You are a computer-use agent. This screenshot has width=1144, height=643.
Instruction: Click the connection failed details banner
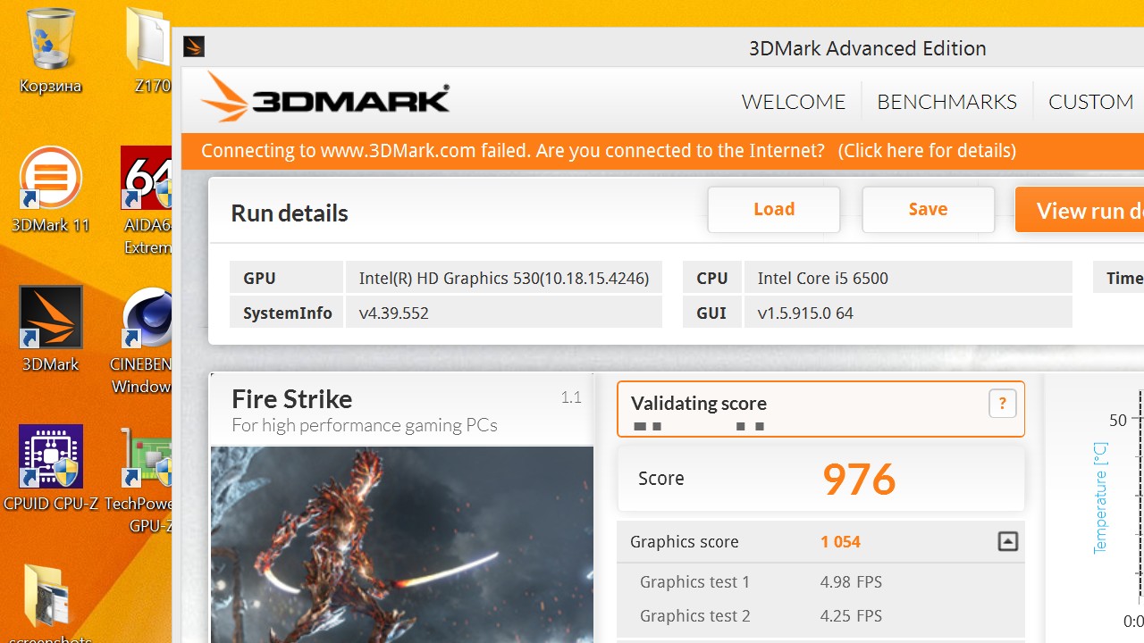663,151
